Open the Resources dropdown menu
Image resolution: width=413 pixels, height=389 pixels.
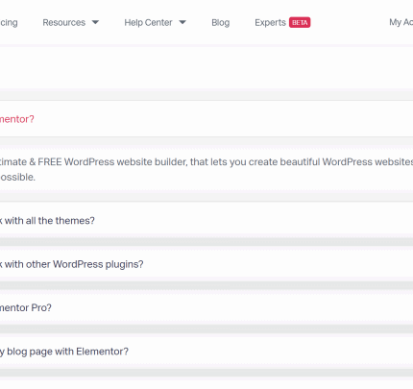(70, 22)
